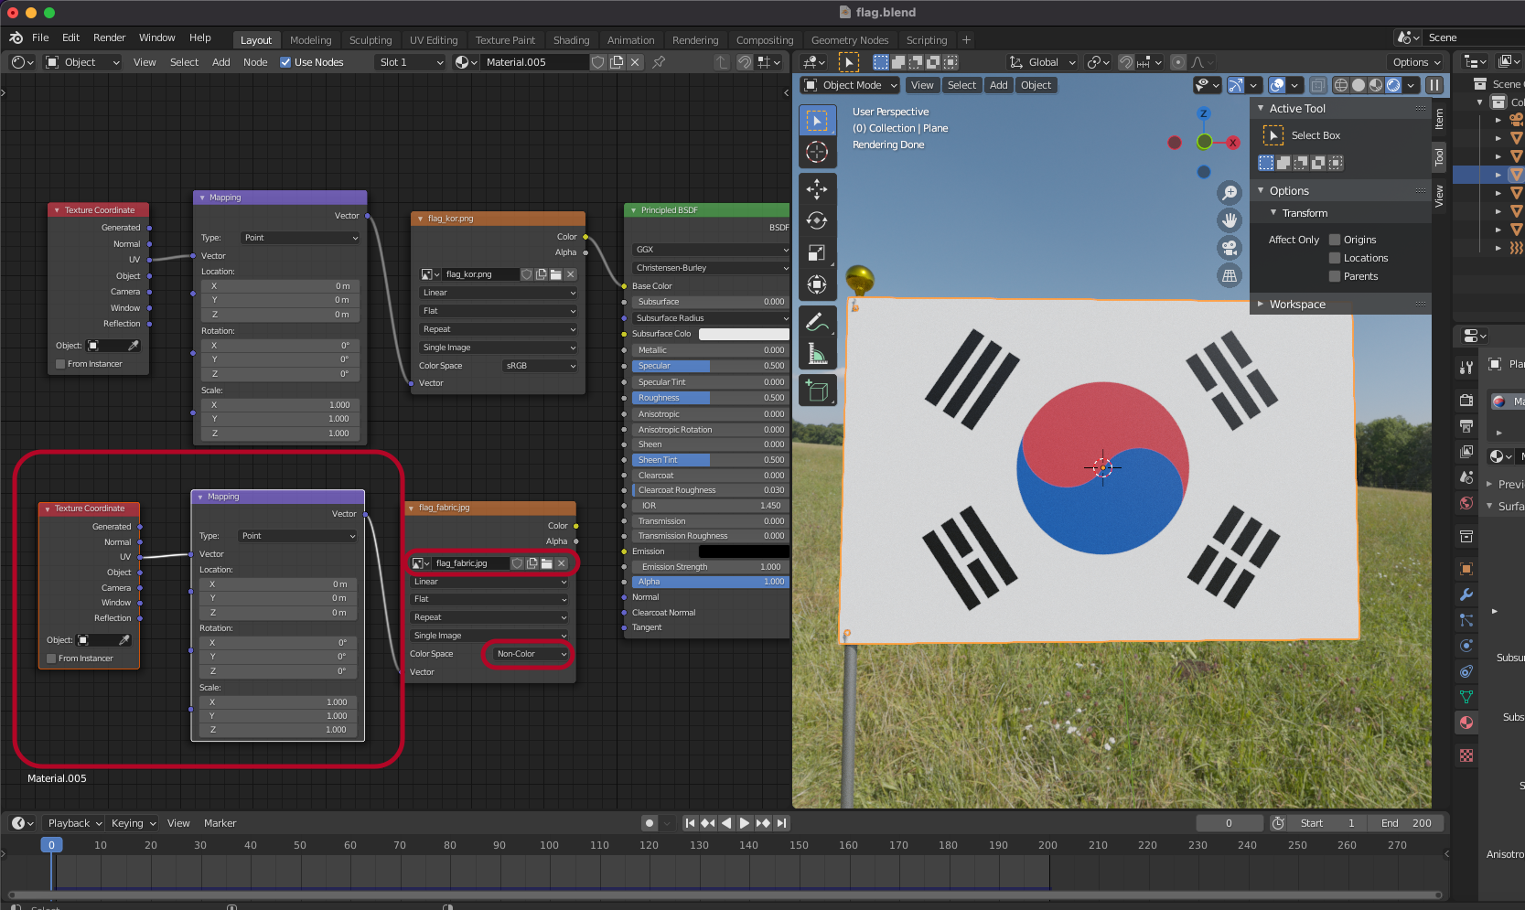The image size is (1525, 910).
Task: Open the Material properties tab icon
Action: 1466,723
